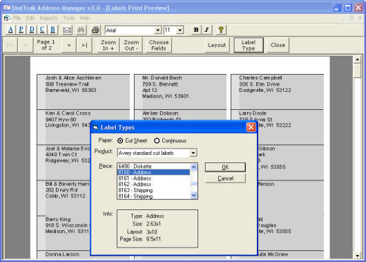Go to first page button
Image resolution: width=366 pixels, height=262 pixels.
10,45
